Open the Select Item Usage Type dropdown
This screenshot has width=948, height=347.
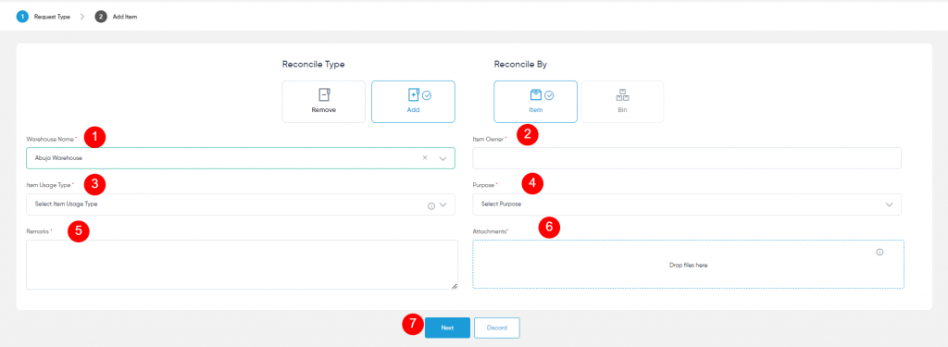241,204
